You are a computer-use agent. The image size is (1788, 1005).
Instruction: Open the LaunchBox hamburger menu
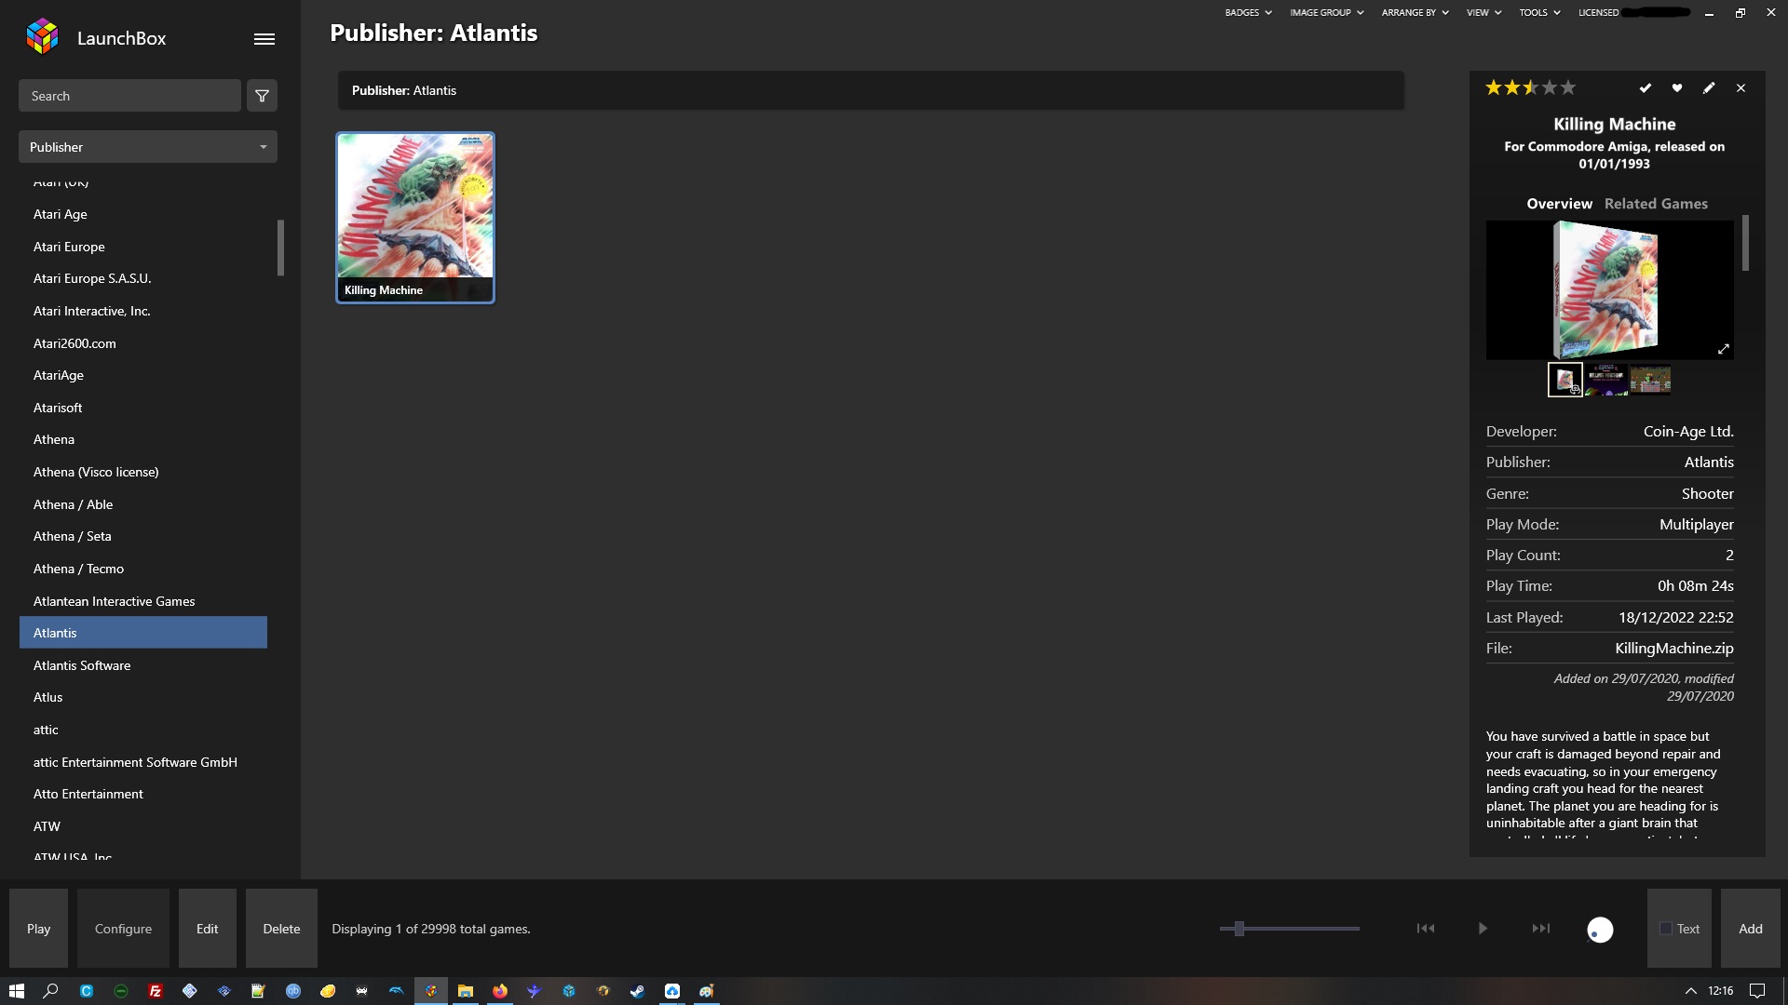[x=264, y=38]
